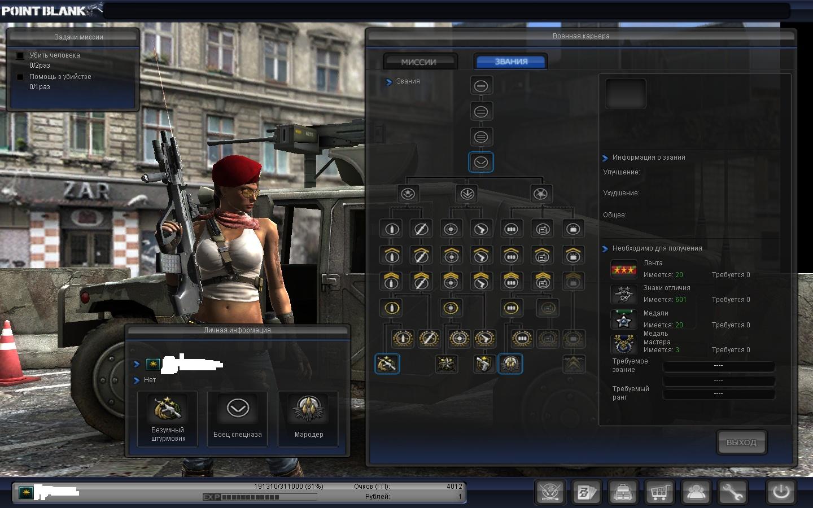Select the radio rank with double gold chevrons
The height and width of the screenshot is (508, 813).
pyautogui.click(x=542, y=281)
